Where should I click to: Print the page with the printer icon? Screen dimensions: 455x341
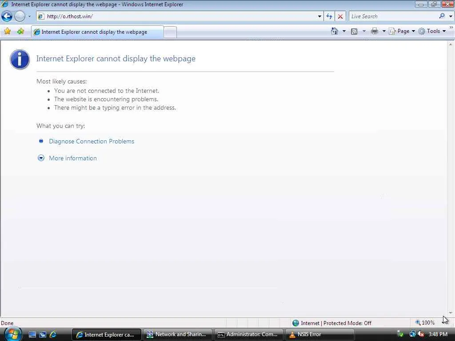coord(374,31)
